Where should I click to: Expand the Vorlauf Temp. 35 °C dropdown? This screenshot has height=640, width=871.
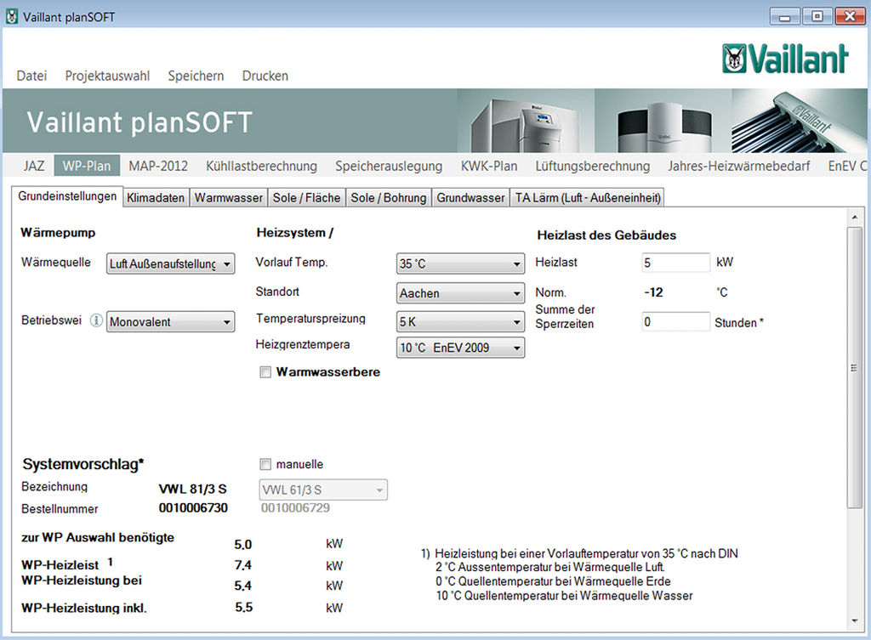tap(460, 263)
